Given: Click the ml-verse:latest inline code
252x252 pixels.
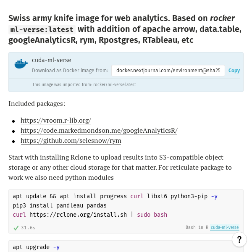Looking at the screenshot, I should tap(42, 29).
